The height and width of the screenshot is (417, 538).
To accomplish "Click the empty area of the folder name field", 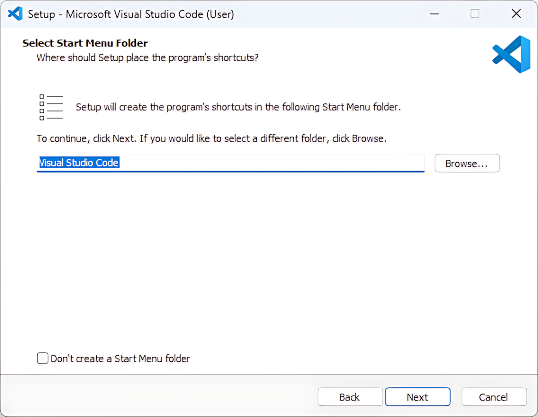I will [270, 163].
